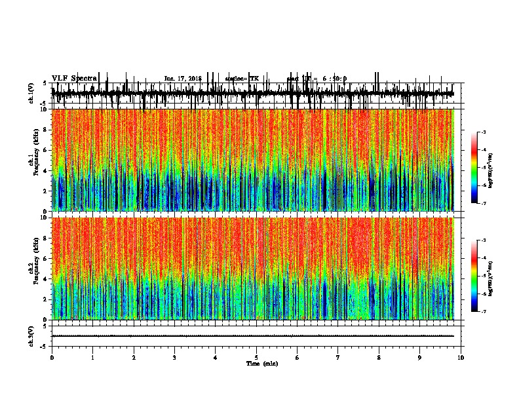Click the ch.1 spectrogram color scale bar
Viewport: 519px width, 401px height.
[474, 168]
